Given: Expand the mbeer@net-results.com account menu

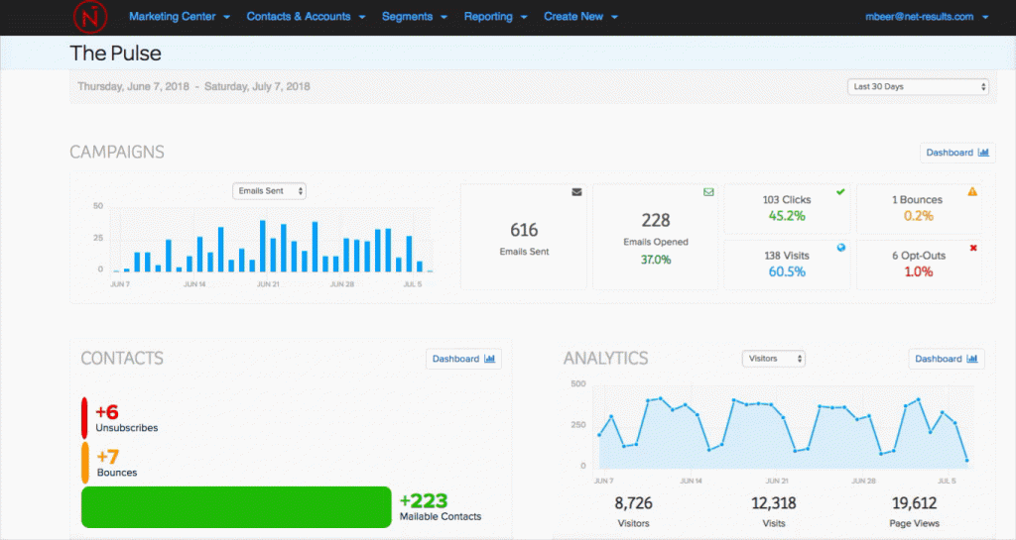Looking at the screenshot, I should coord(927,17).
